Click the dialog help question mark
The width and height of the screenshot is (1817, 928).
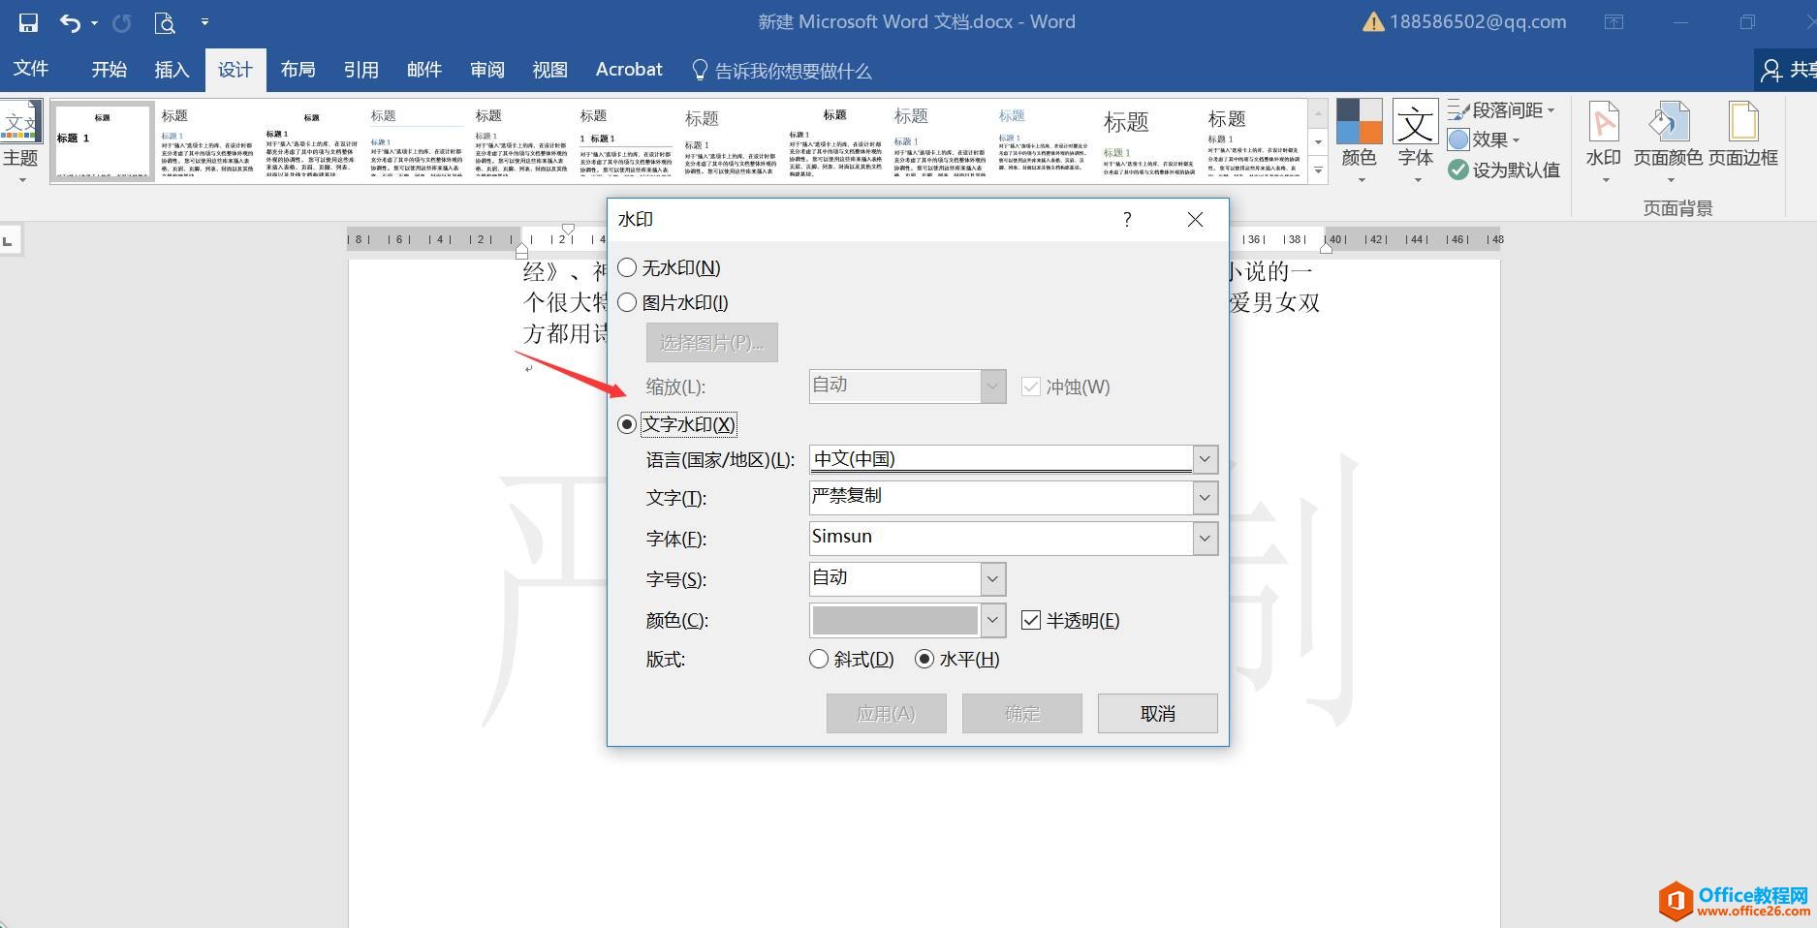(1126, 220)
